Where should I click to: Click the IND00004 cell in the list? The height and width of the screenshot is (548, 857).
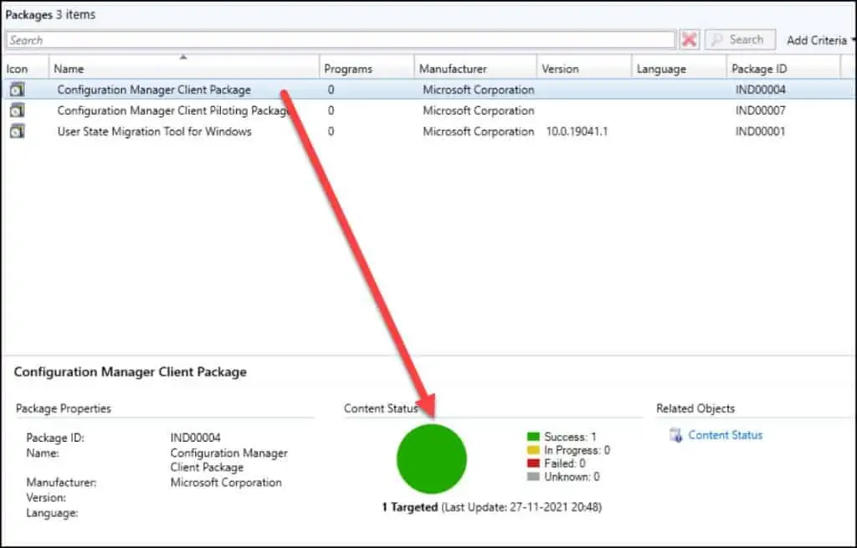pyautogui.click(x=760, y=90)
